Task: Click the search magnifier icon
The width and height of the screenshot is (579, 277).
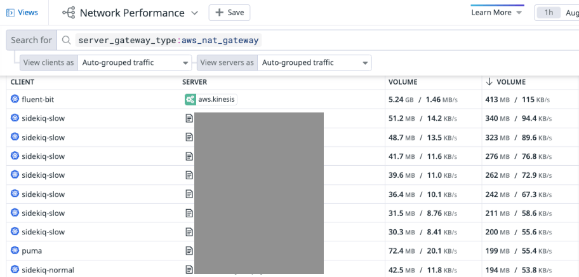Action: [66, 40]
